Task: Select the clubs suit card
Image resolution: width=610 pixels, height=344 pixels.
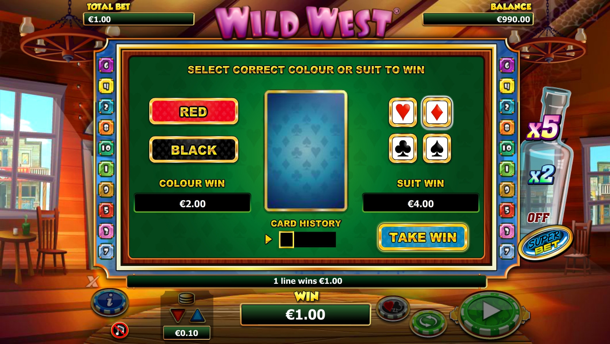Action: point(403,148)
